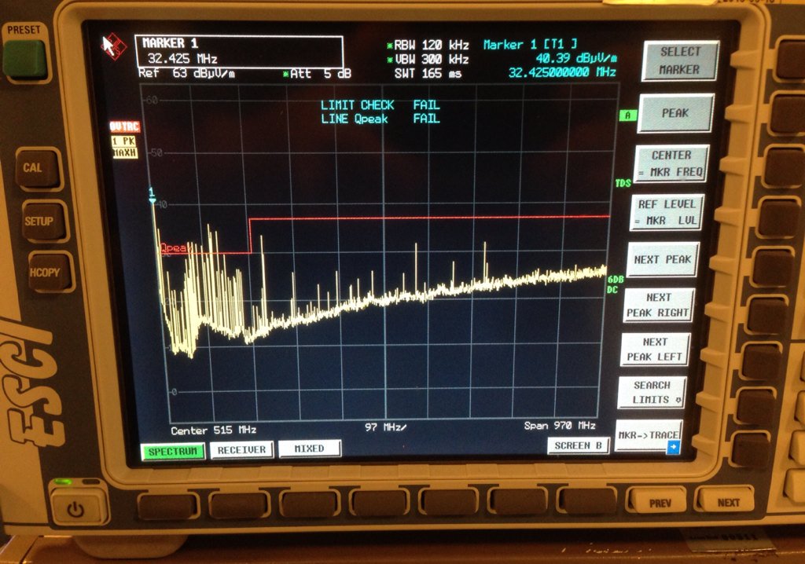The image size is (805, 564).
Task: Switch to SPECTRUM mode tab
Action: tap(173, 452)
